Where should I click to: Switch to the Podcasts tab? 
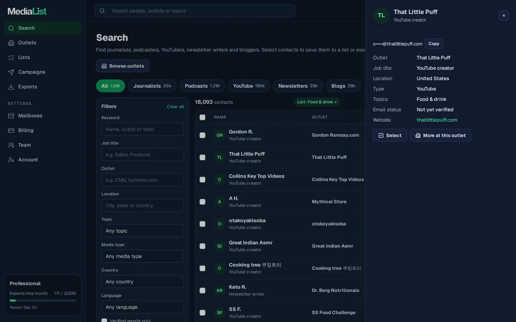tap(202, 86)
